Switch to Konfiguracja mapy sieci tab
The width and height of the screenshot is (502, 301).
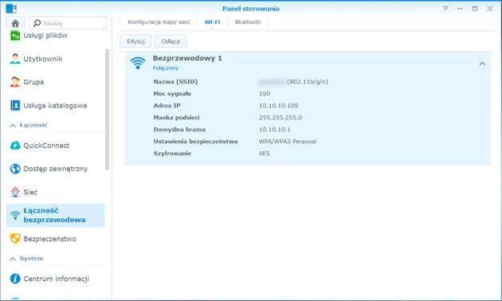coord(159,22)
